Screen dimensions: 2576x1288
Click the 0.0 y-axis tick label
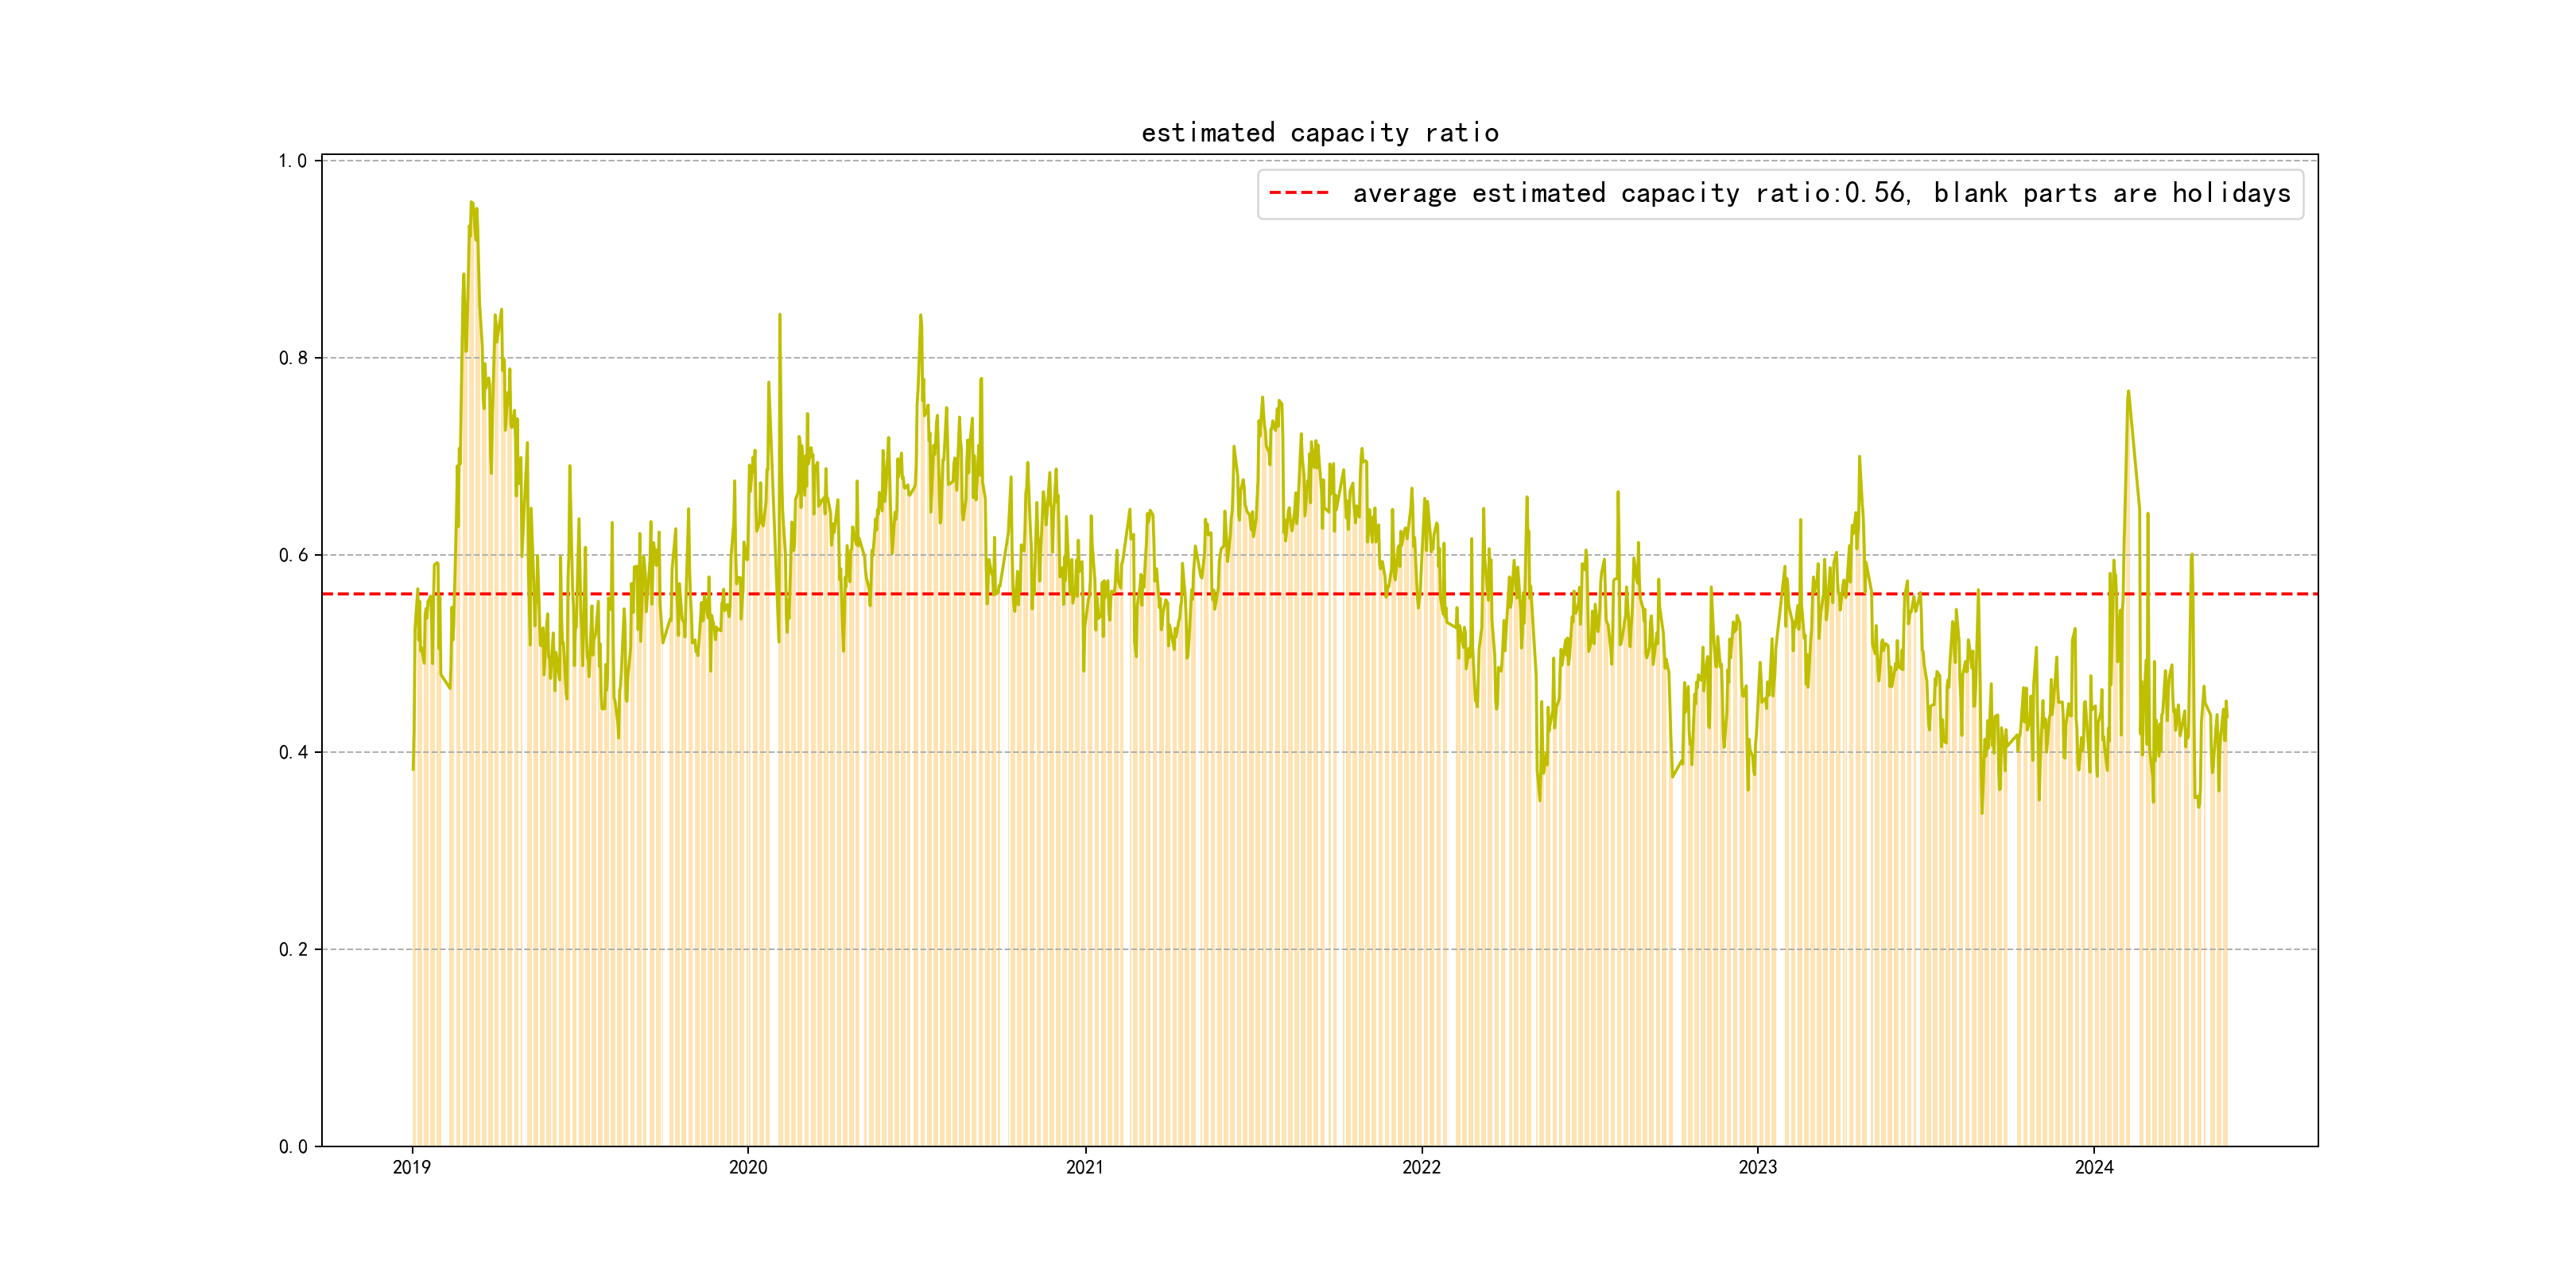pyautogui.click(x=292, y=1146)
